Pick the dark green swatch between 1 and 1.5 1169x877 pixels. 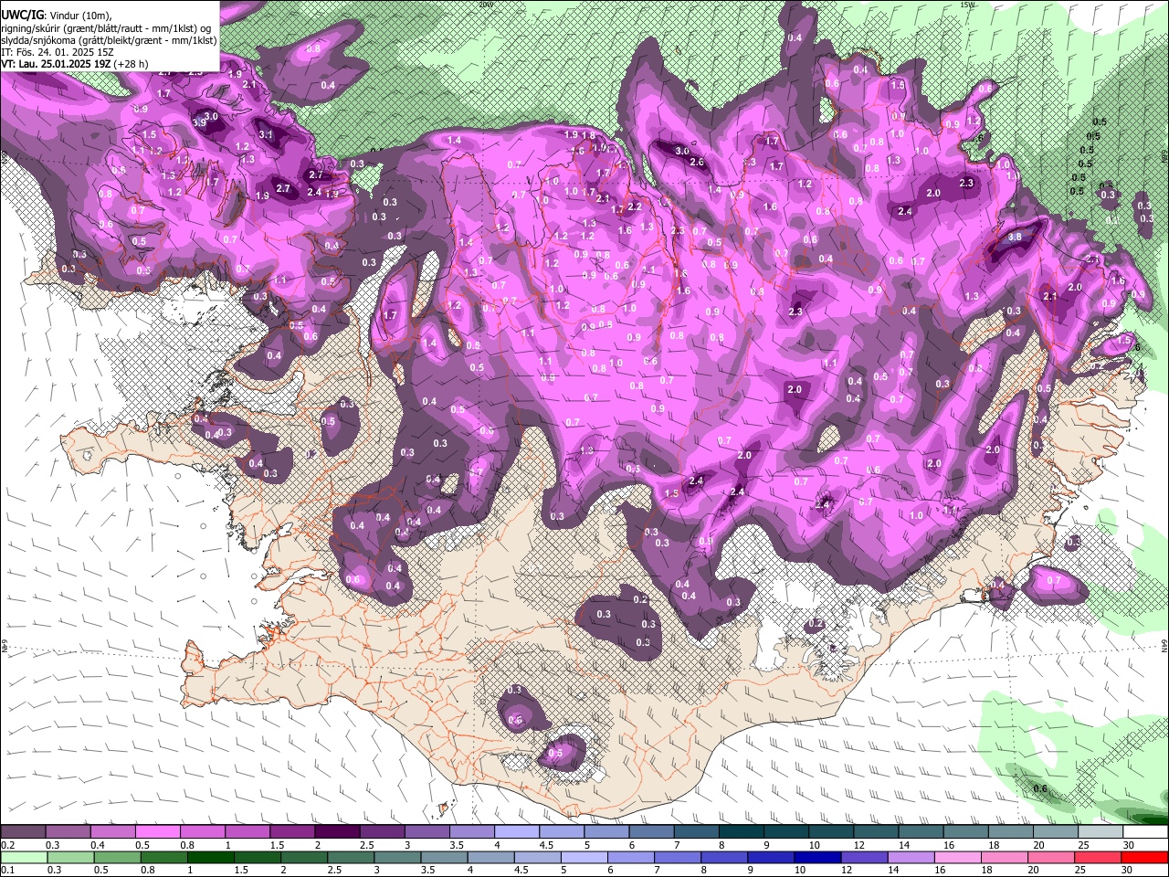210,858
